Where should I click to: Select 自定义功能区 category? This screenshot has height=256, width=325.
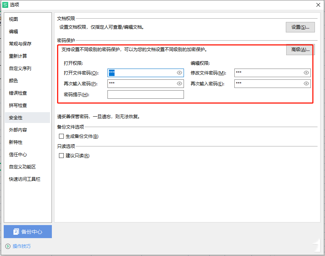click(x=27, y=167)
